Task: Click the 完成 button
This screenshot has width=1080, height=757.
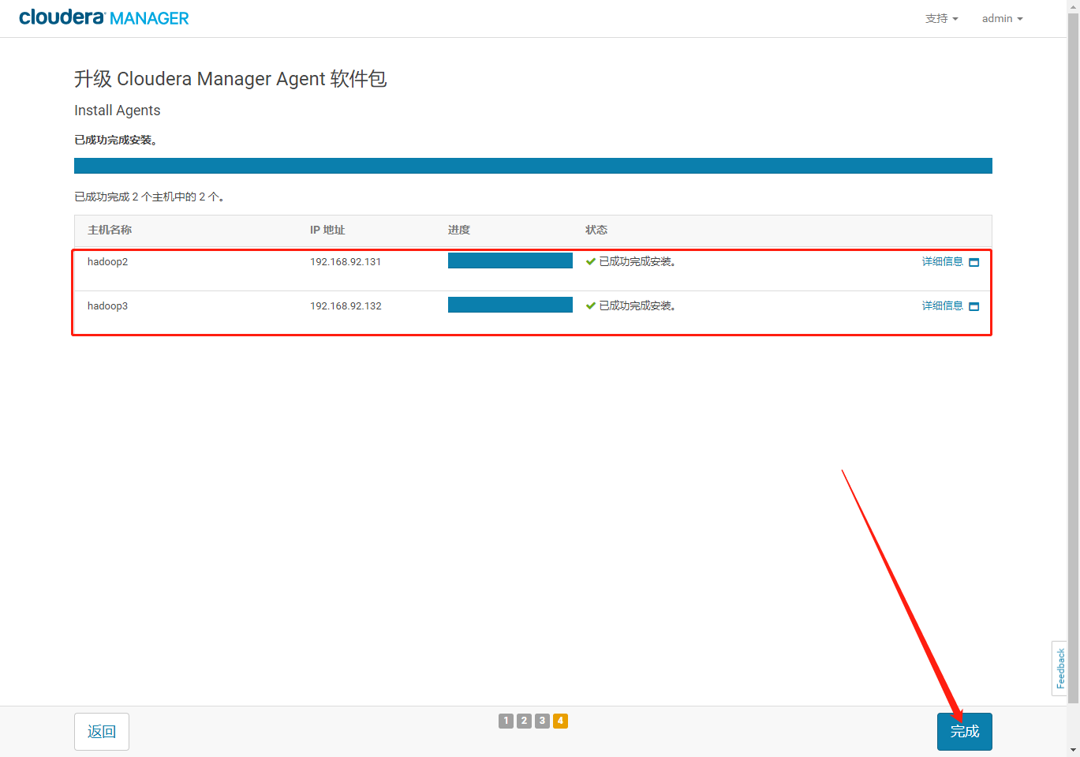Action: [965, 732]
